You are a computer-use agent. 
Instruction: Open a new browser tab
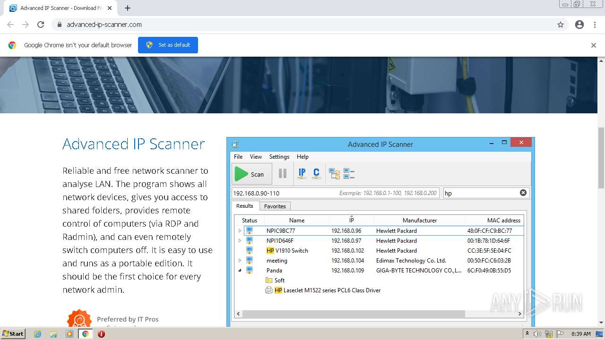pos(127,8)
